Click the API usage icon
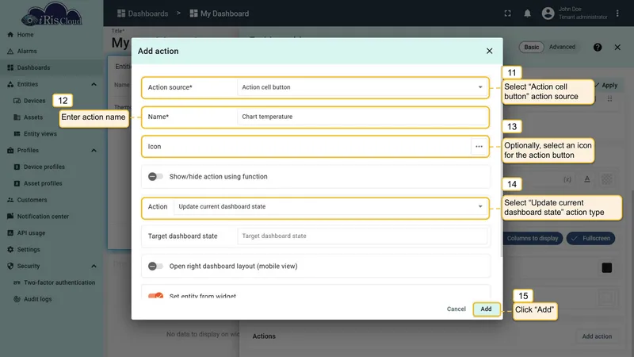Viewport: 634px width, 357px height. pos(10,233)
